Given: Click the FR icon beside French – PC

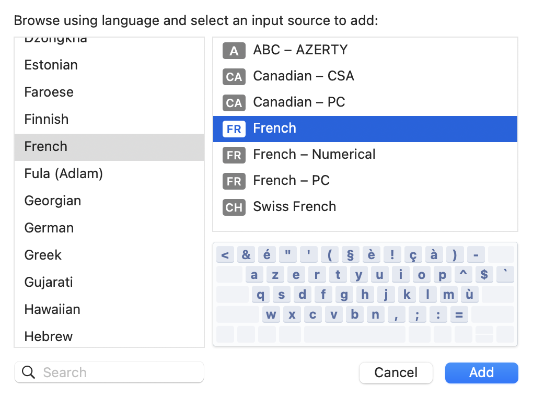Looking at the screenshot, I should (x=234, y=181).
